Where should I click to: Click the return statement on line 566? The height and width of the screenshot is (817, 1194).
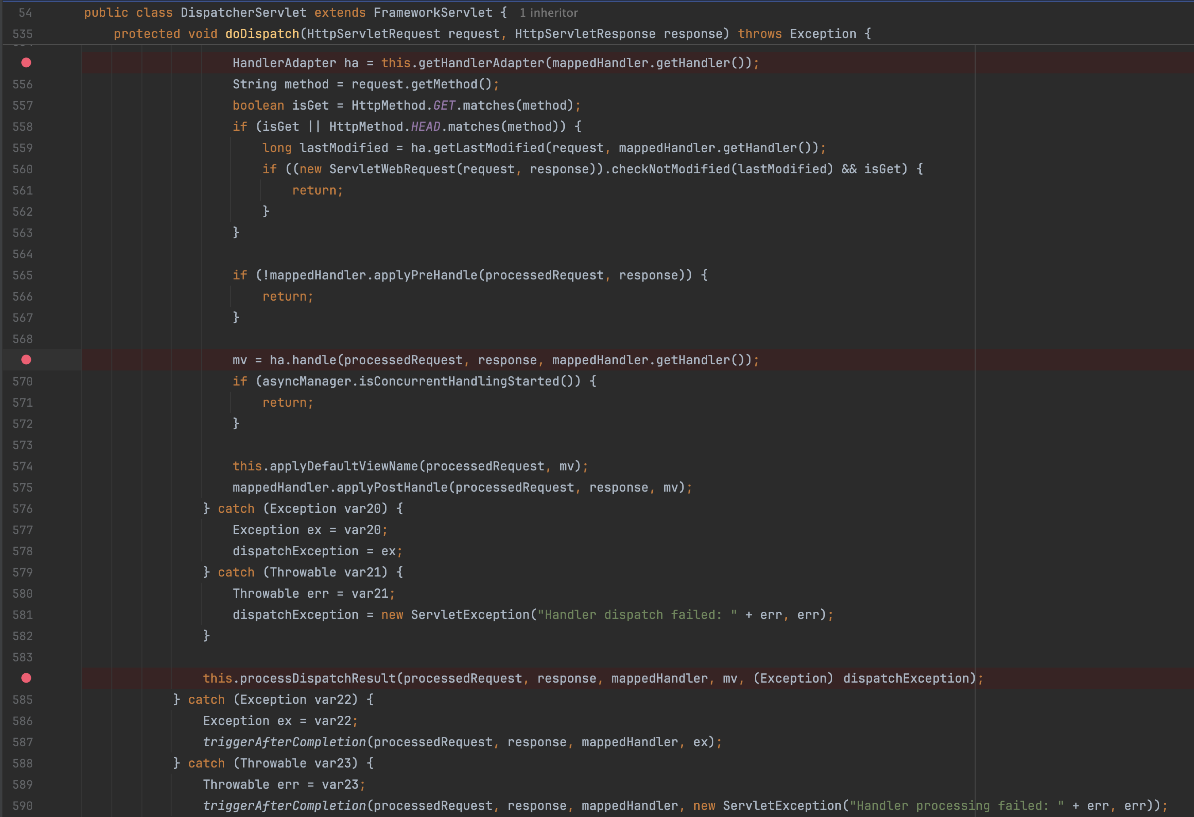[288, 296]
